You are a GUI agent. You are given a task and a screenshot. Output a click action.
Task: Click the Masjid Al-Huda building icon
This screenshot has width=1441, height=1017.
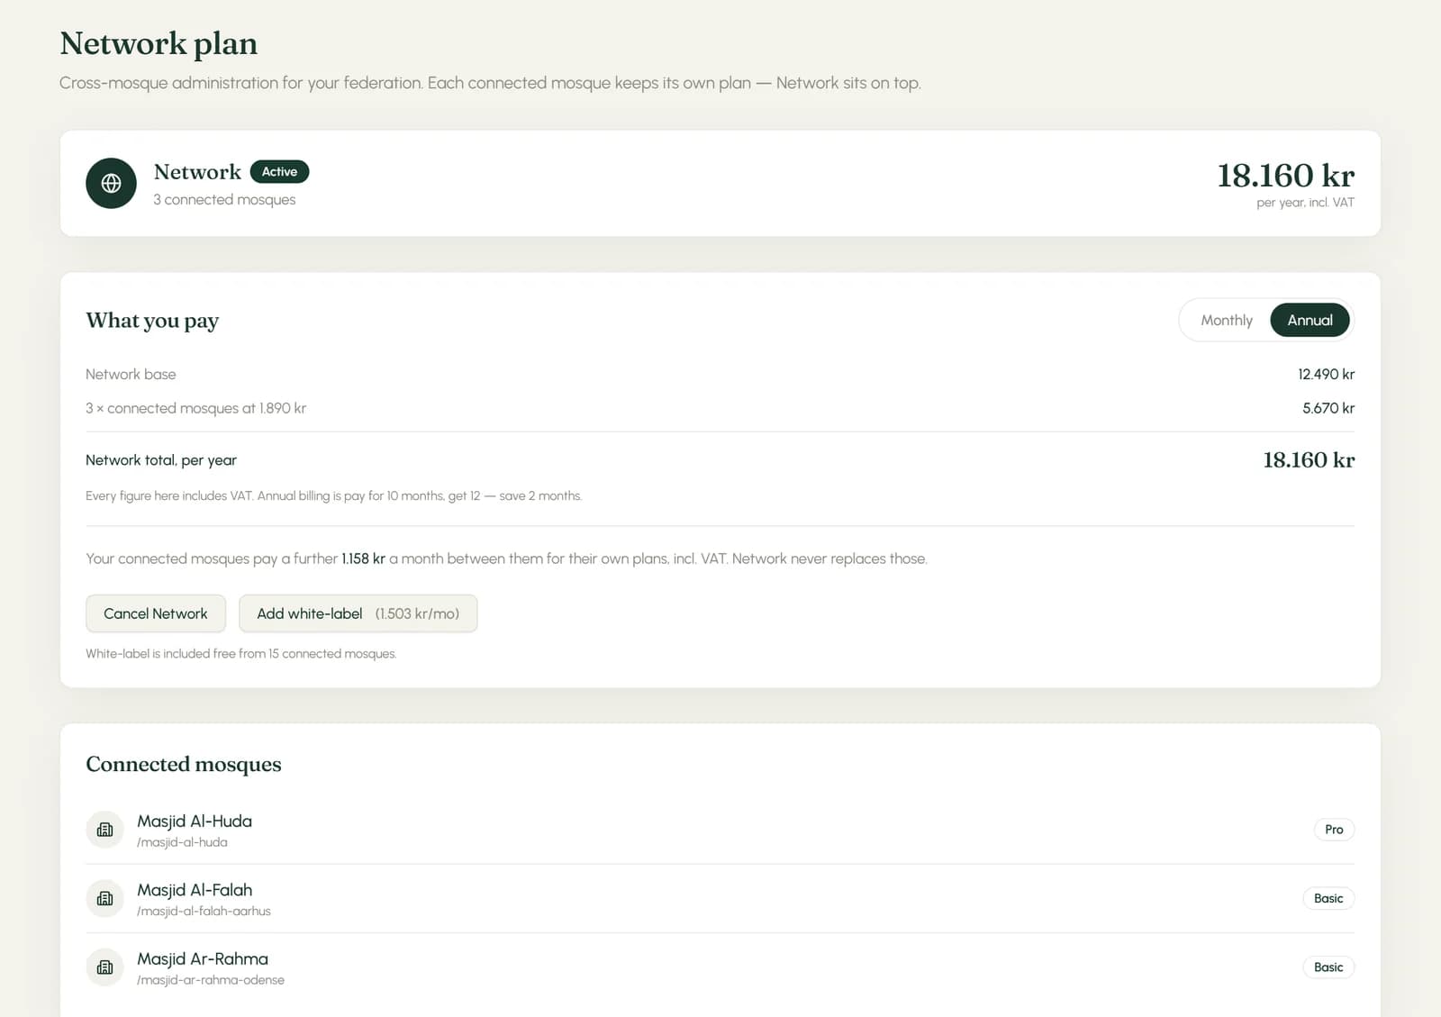(x=104, y=830)
